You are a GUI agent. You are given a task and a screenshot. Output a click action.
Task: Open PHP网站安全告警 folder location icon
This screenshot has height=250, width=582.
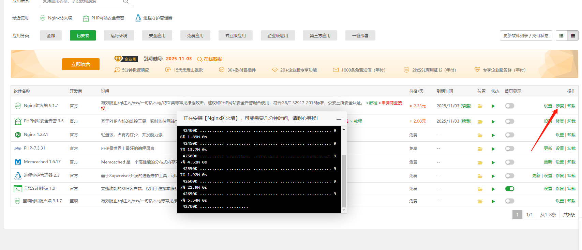click(480, 122)
